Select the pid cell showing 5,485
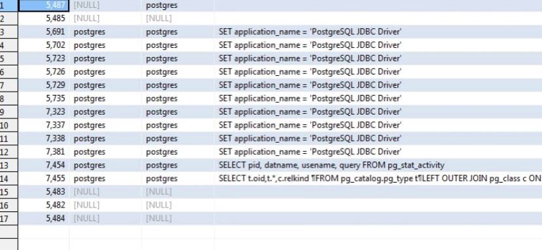Viewport: 542px width, 250px height. pyautogui.click(x=44, y=18)
